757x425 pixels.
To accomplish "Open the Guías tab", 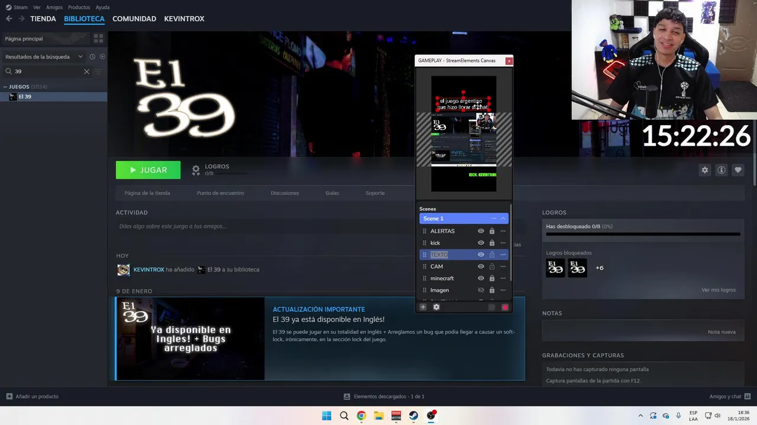I will tap(332, 193).
